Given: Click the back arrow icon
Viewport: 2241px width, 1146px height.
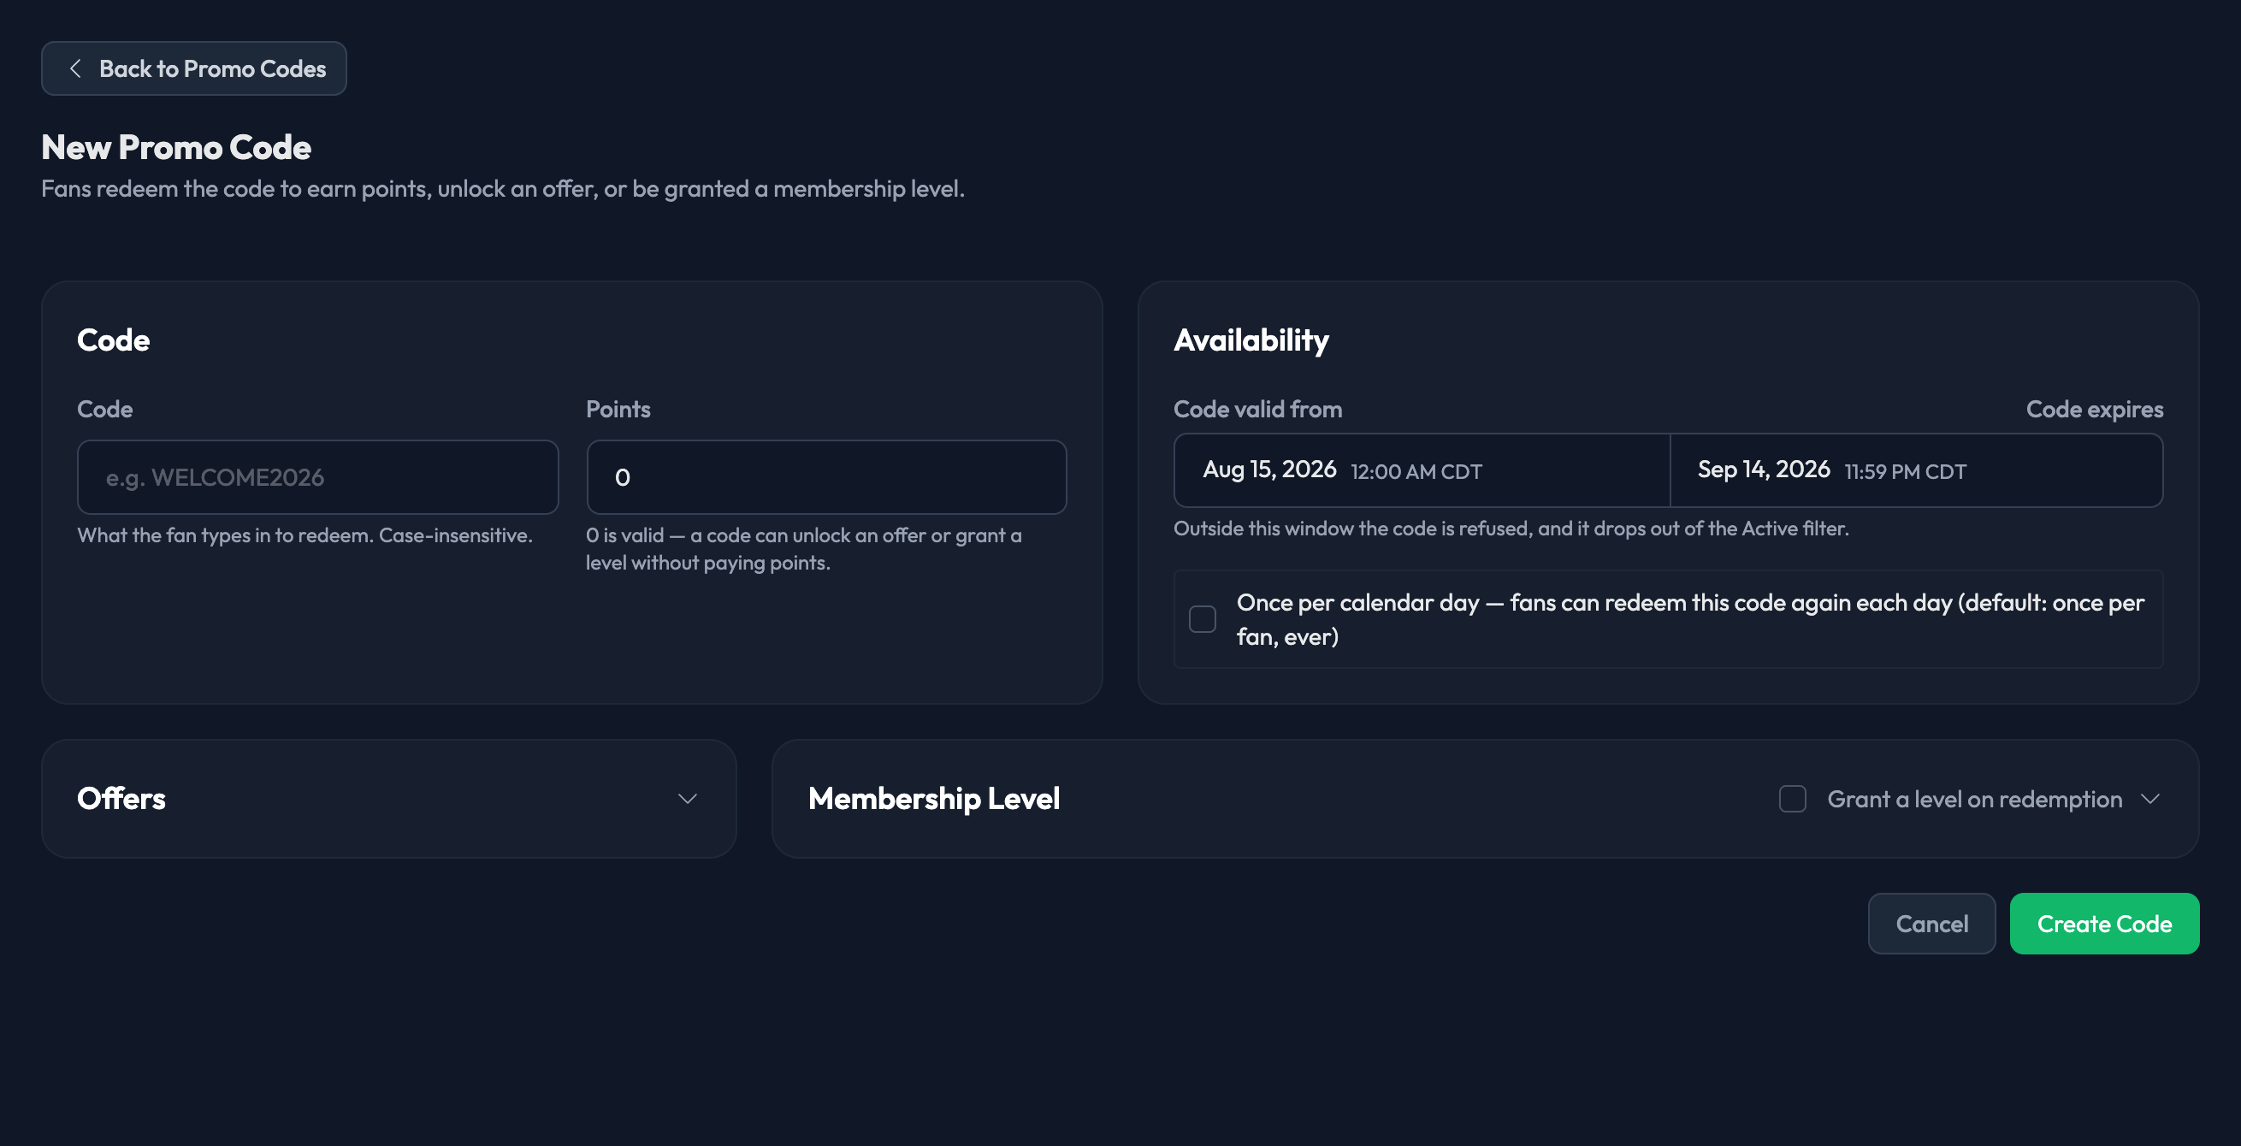Looking at the screenshot, I should click(x=74, y=68).
